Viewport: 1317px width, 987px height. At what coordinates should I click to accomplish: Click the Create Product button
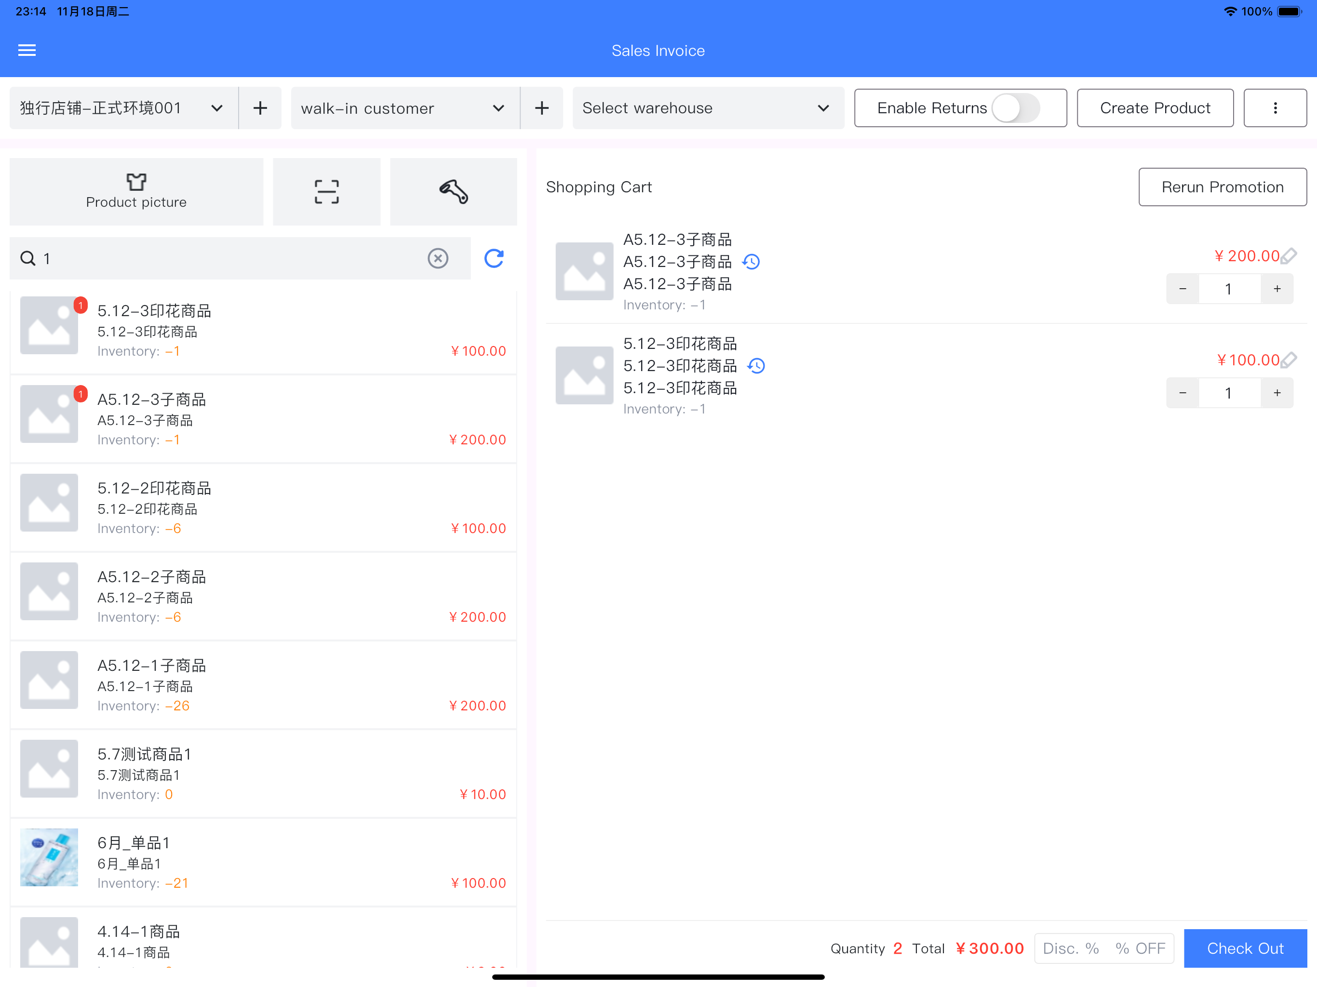pos(1155,108)
